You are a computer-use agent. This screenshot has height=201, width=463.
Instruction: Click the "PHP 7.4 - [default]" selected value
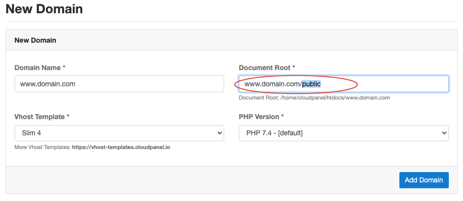(274, 133)
